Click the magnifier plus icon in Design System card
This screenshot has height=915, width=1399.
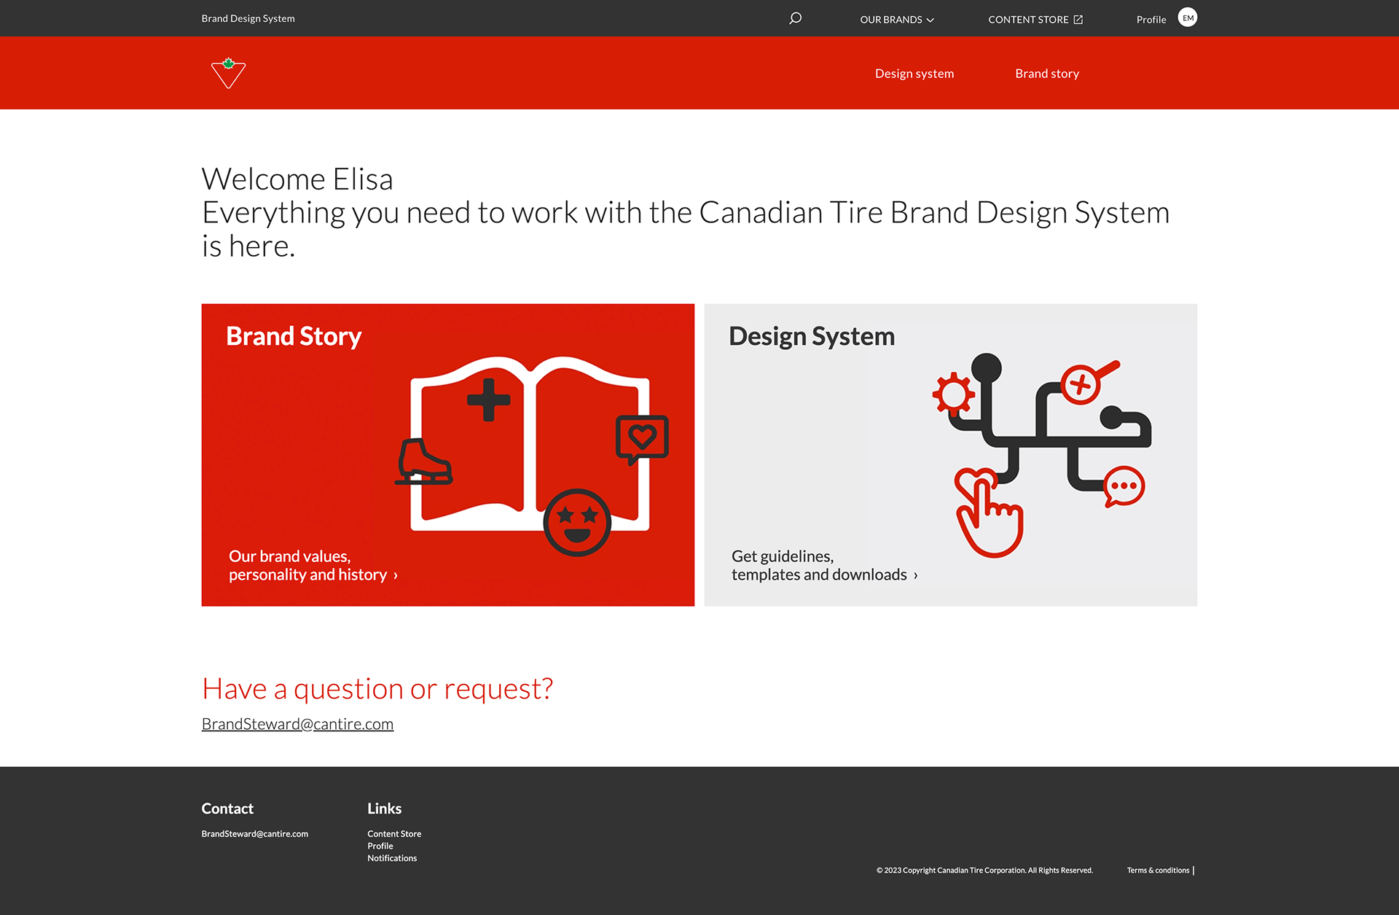coord(1089,382)
